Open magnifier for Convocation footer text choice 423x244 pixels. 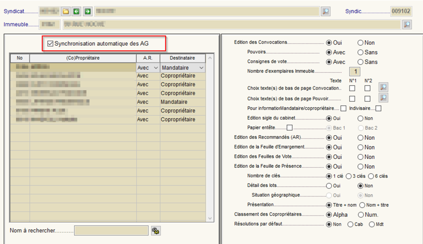click(383, 88)
